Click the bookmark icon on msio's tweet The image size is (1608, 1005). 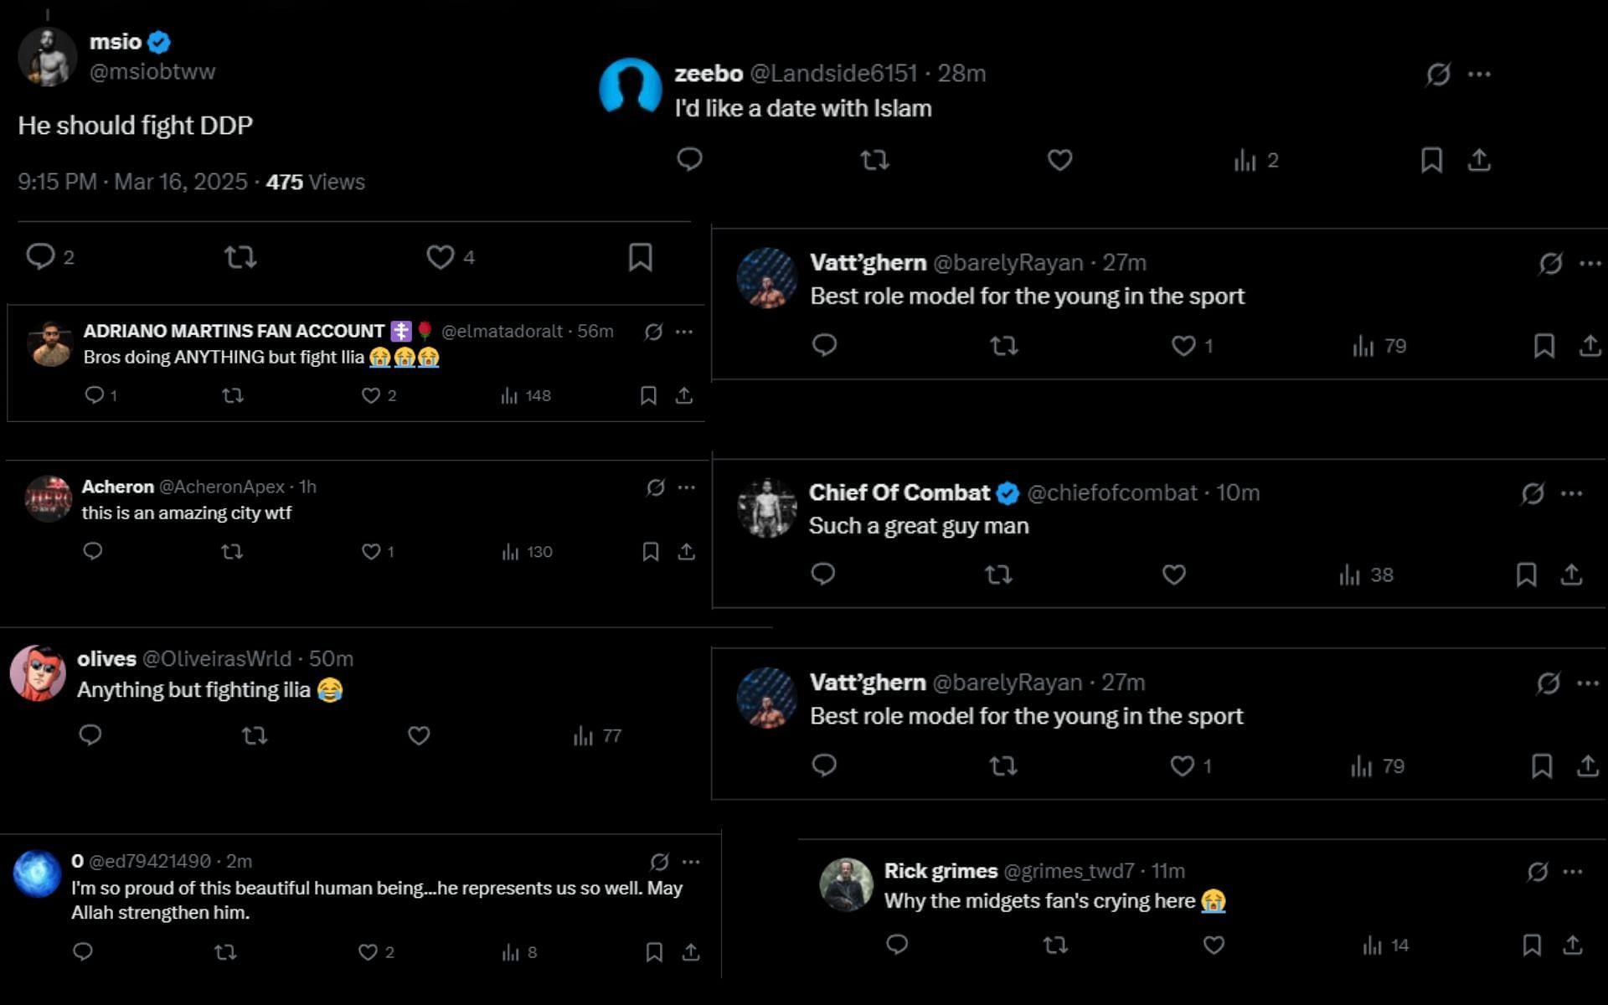(x=642, y=256)
